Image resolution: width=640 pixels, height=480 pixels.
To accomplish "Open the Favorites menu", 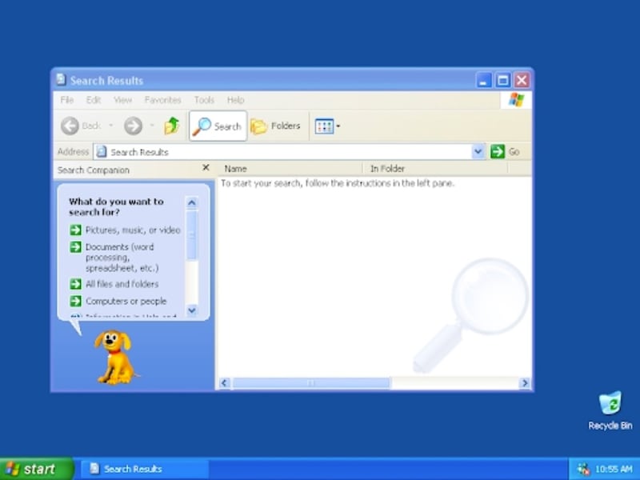I will (x=162, y=100).
